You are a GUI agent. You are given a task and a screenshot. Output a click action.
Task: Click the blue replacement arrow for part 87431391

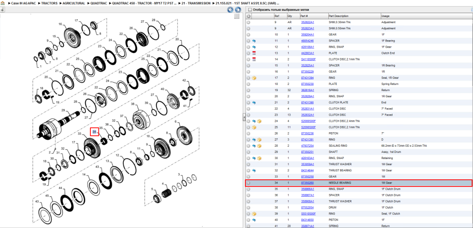coord(254,139)
